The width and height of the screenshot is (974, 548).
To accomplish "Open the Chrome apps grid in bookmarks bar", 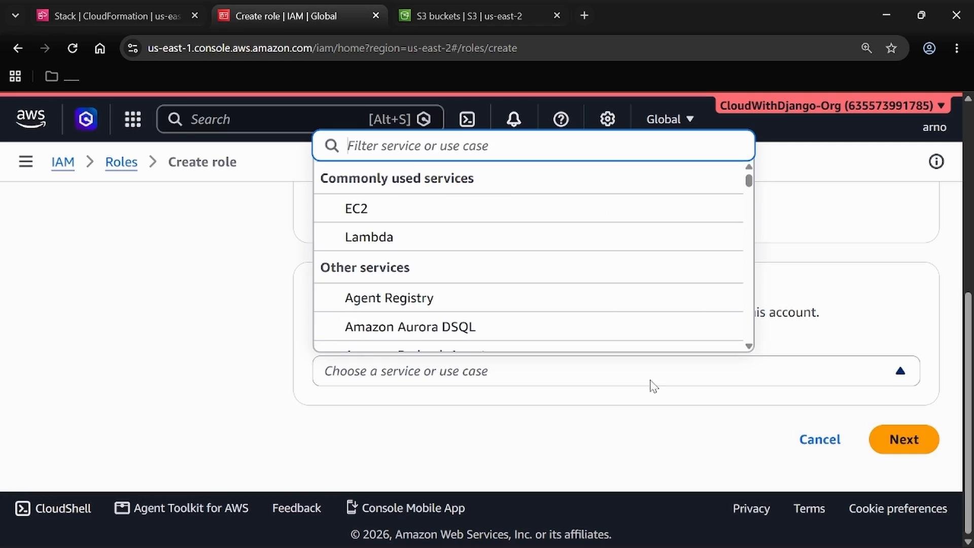I will (15, 76).
